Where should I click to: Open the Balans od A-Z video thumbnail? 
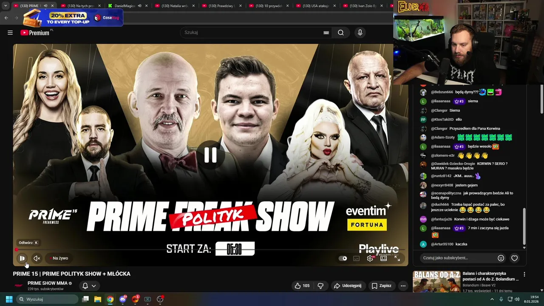click(436, 281)
